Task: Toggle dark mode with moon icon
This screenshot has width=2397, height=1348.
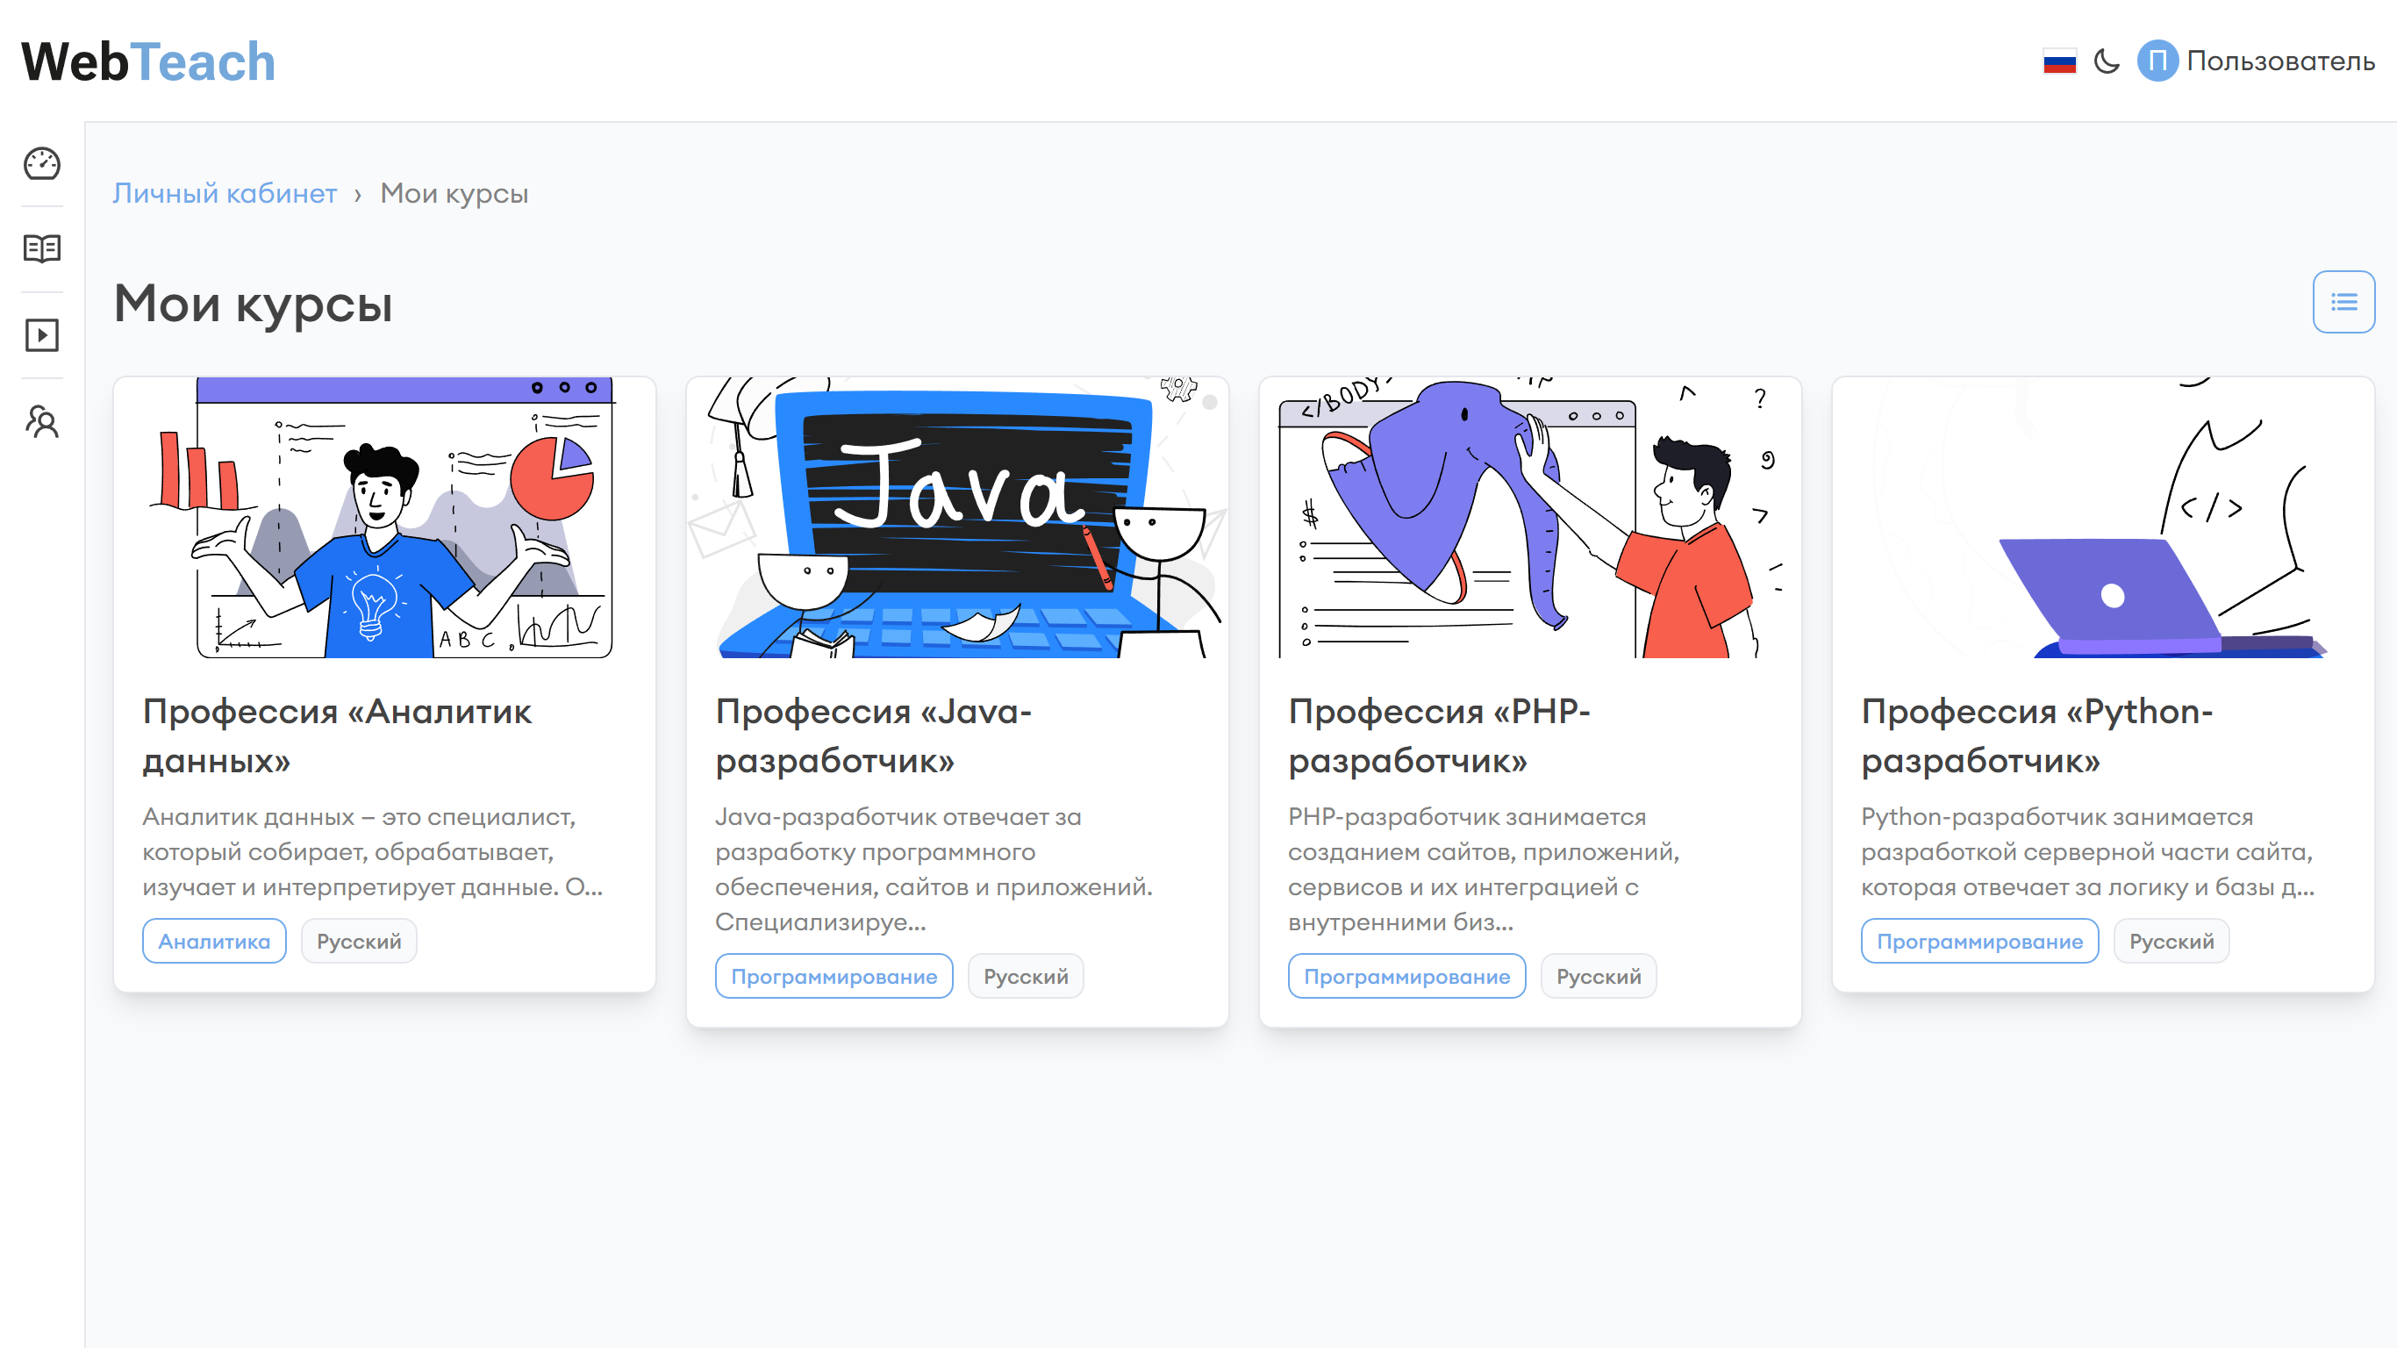Action: tap(2106, 61)
